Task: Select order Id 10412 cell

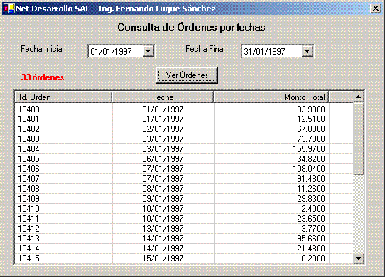Action: tap(64, 229)
